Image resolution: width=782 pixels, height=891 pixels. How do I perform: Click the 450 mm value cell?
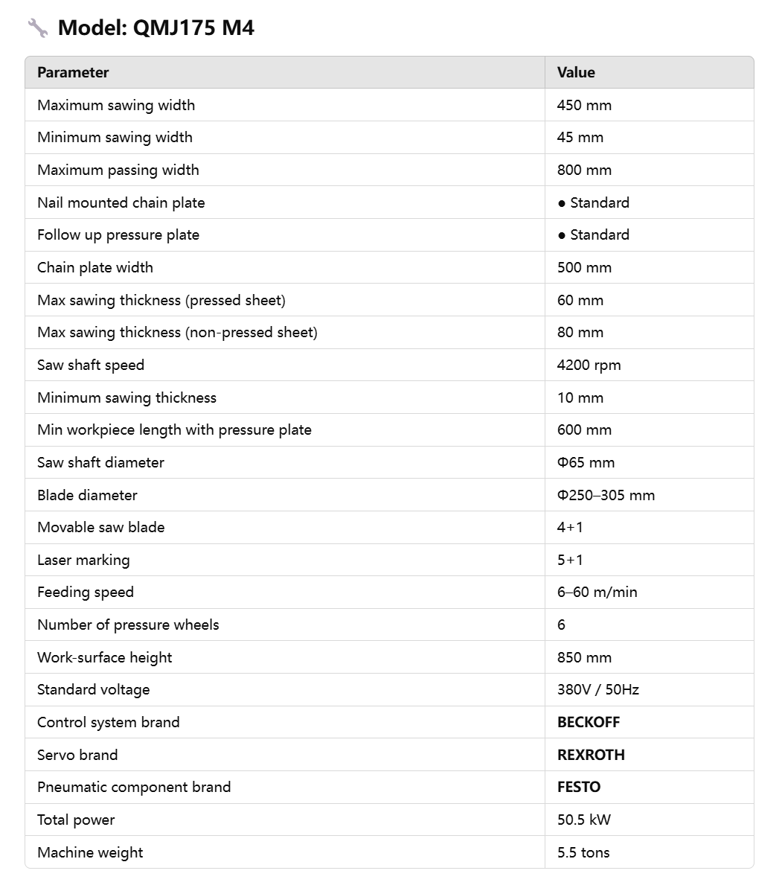pos(584,105)
